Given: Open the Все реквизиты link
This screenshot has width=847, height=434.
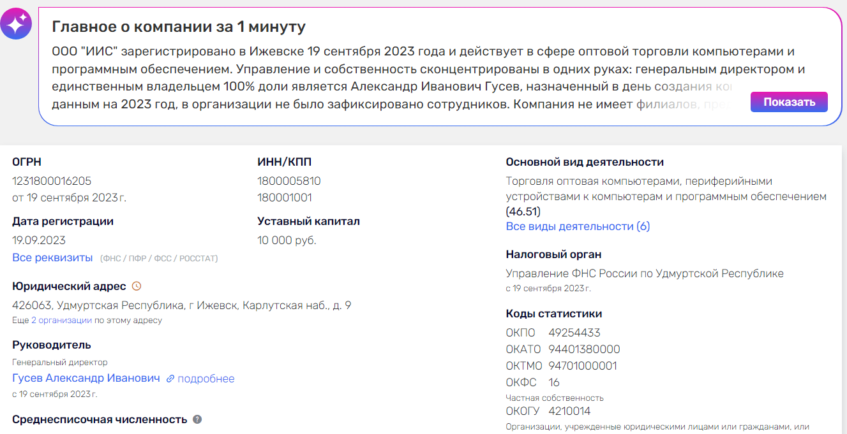Looking at the screenshot, I should click(x=52, y=257).
